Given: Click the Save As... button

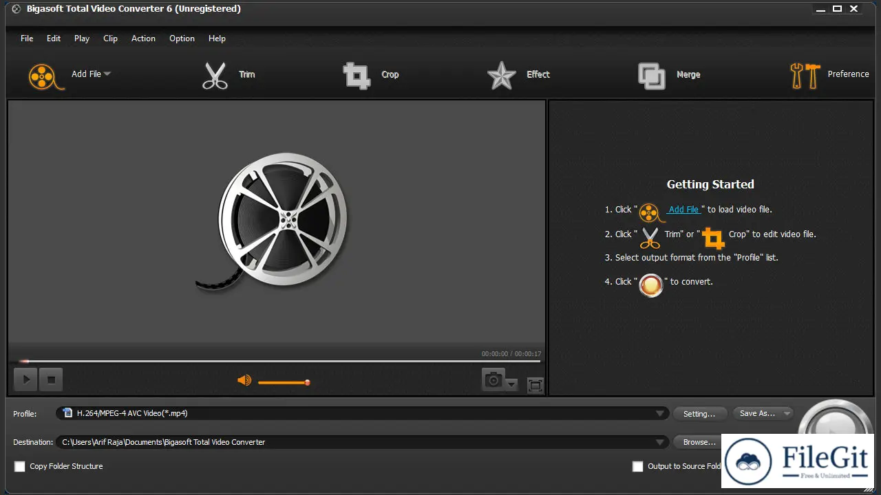Looking at the screenshot, I should (757, 413).
